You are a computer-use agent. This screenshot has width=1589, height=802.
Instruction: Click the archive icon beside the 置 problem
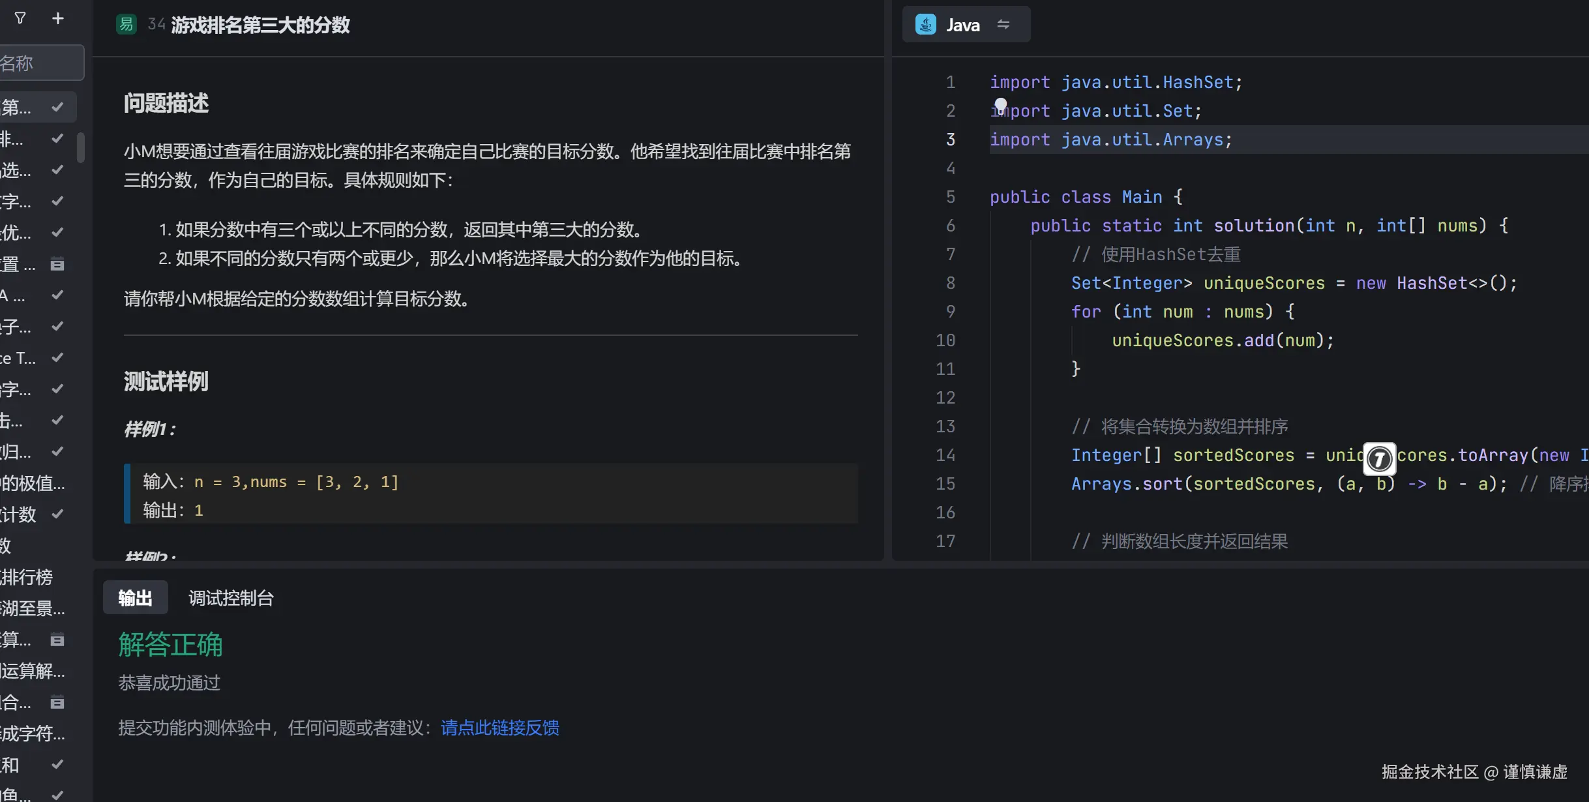(x=57, y=263)
